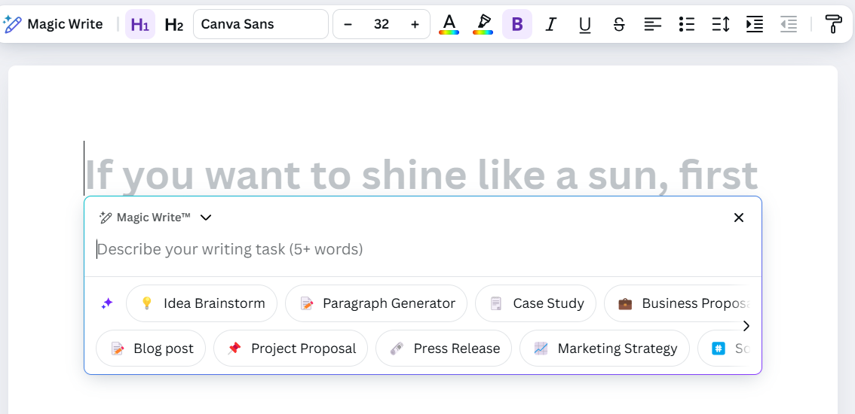The width and height of the screenshot is (855, 414).
Task: Choose the Press Release suggestion
Action: (444, 348)
